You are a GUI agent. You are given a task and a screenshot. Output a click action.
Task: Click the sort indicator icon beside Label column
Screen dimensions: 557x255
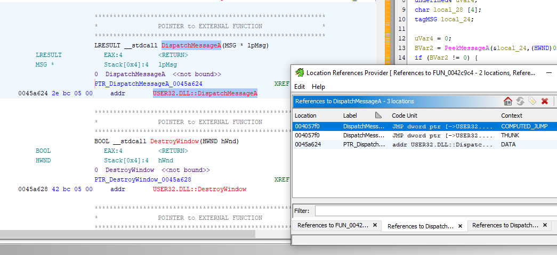[378, 116]
